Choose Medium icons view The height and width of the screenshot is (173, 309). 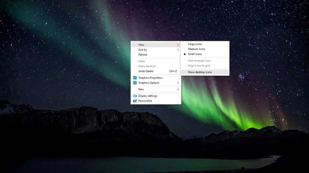(x=197, y=49)
